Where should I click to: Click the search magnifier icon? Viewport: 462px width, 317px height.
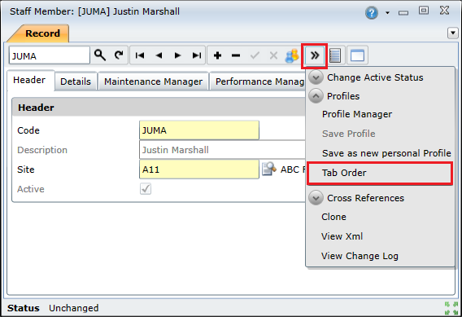(x=100, y=55)
